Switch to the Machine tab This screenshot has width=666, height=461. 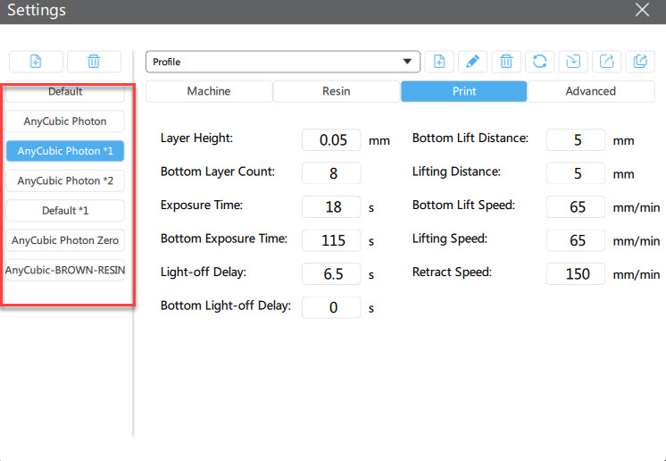point(209,91)
